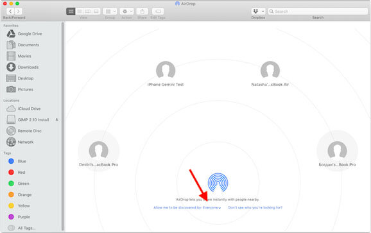Switch to gallery view
Viewport: 371px width, 233px height.
(96, 11)
